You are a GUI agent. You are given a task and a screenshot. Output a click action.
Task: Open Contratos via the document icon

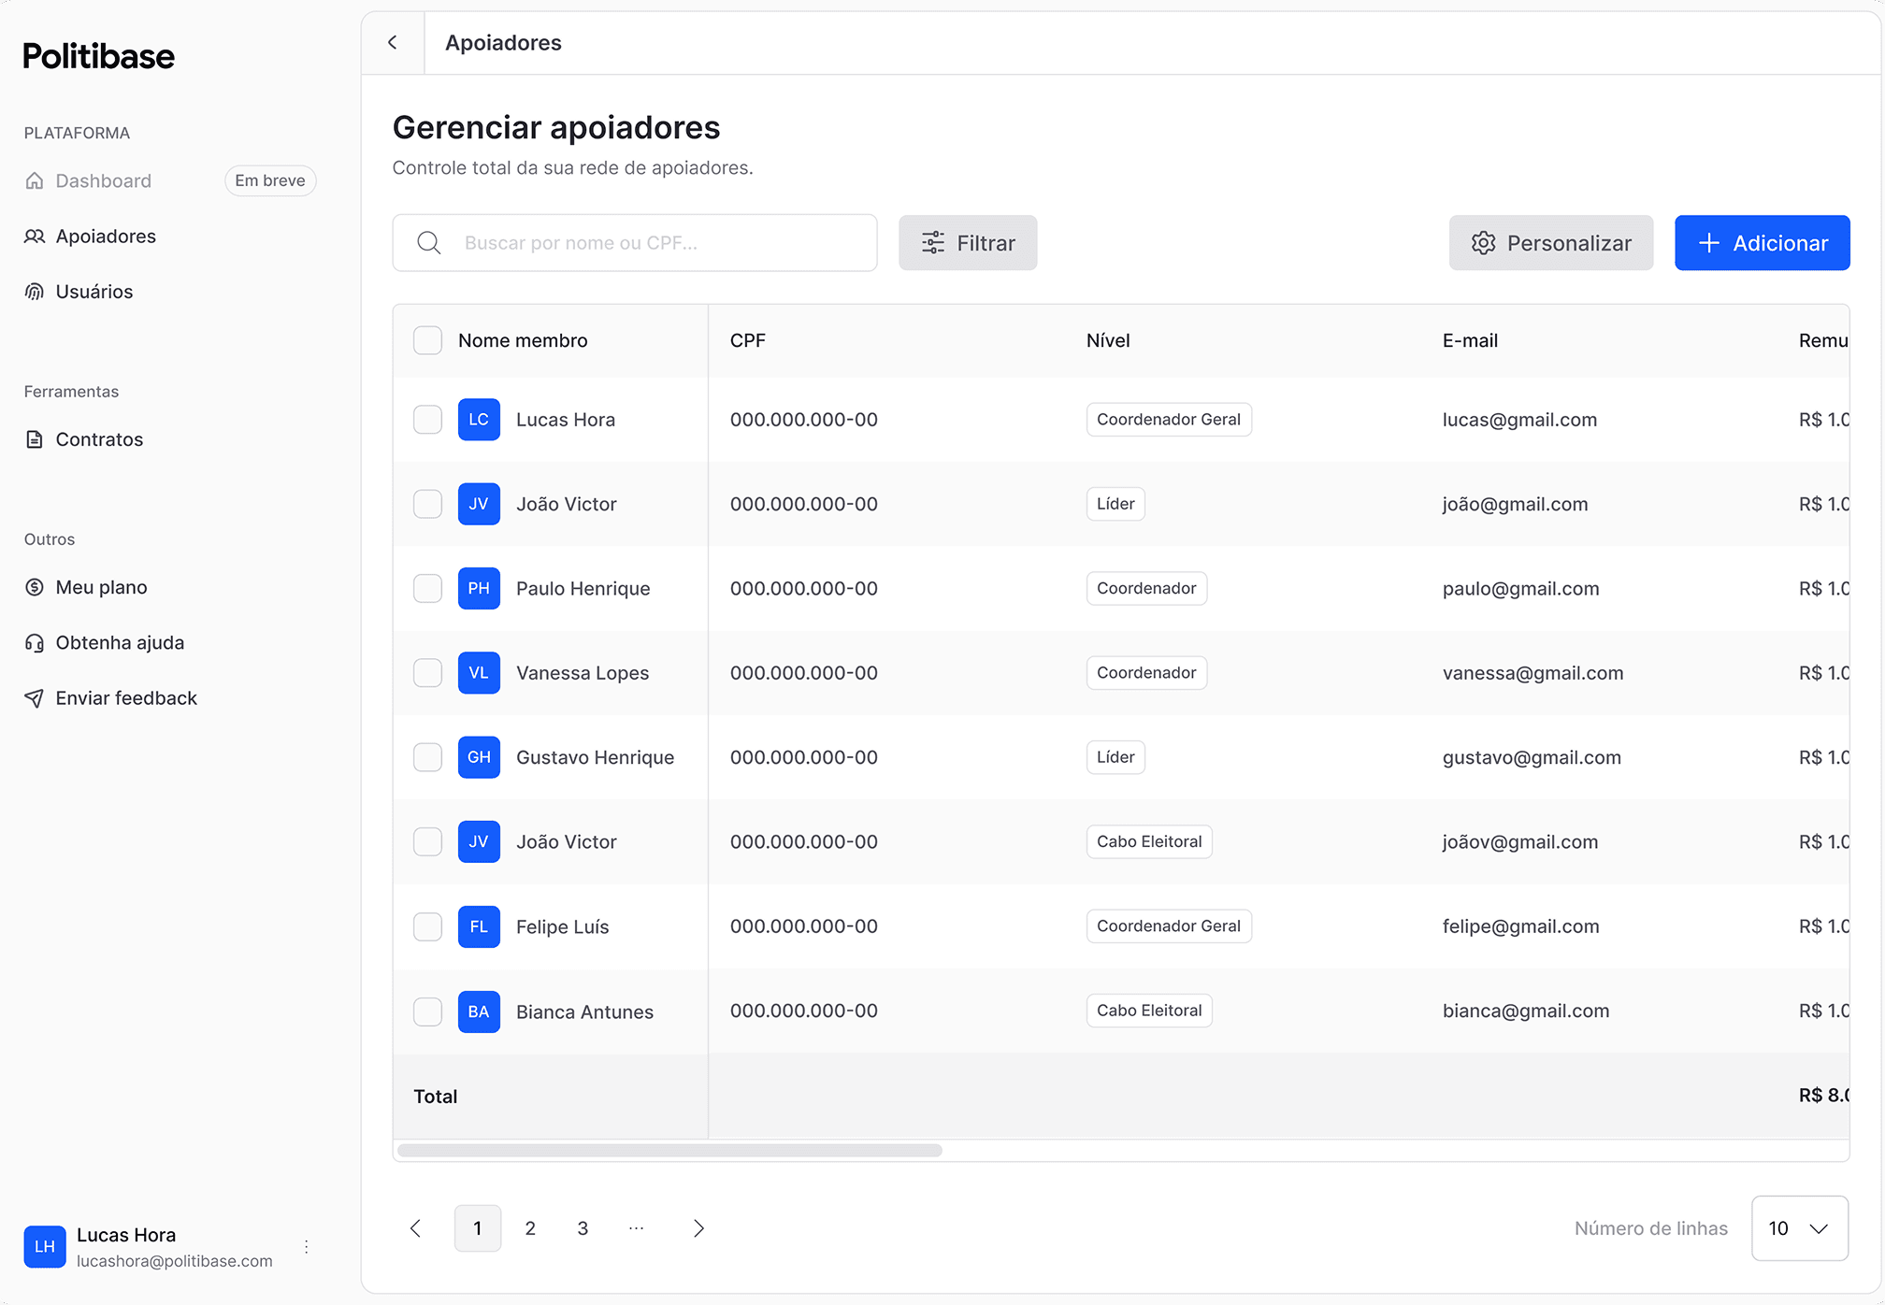pyautogui.click(x=34, y=439)
